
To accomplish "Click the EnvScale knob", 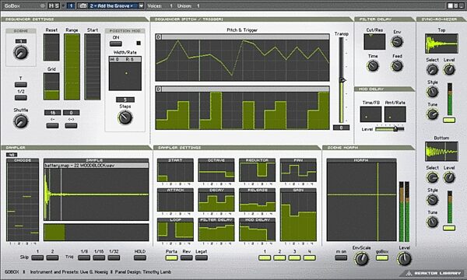I will coord(361,259).
